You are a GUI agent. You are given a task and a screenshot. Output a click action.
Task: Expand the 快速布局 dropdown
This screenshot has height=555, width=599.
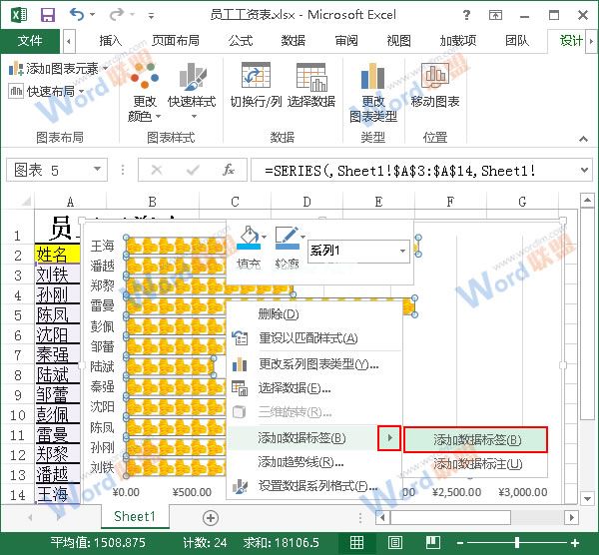(50, 91)
